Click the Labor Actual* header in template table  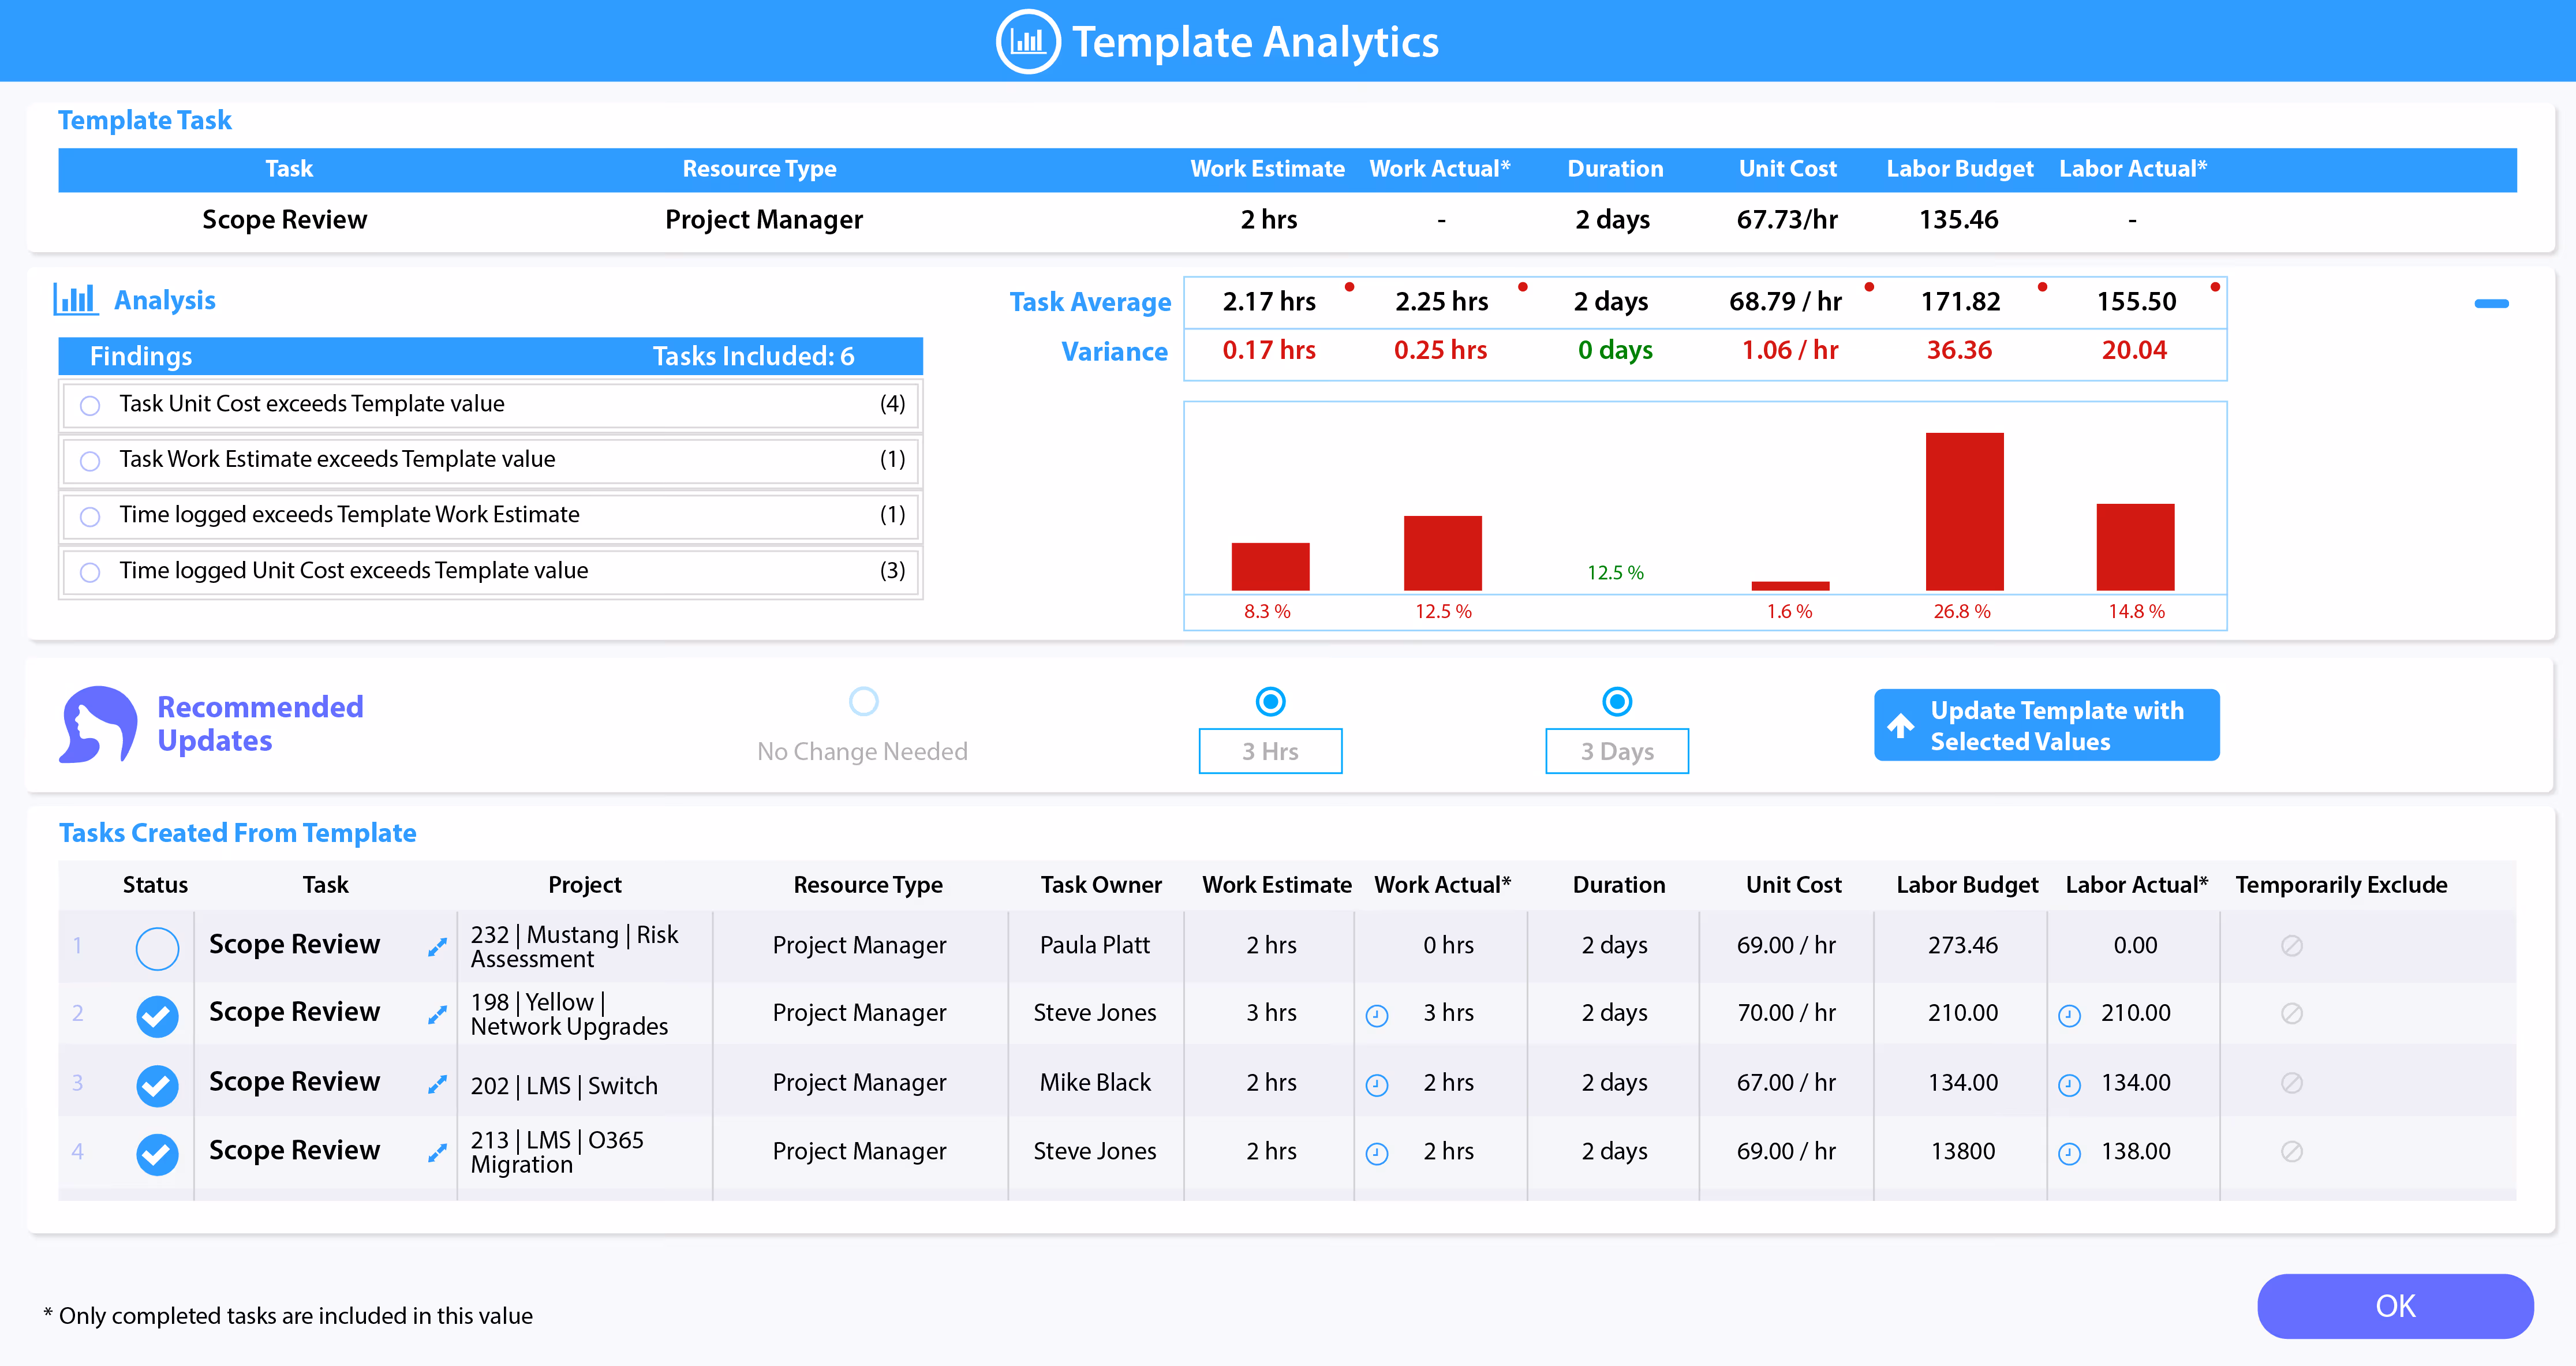pos(2133,169)
